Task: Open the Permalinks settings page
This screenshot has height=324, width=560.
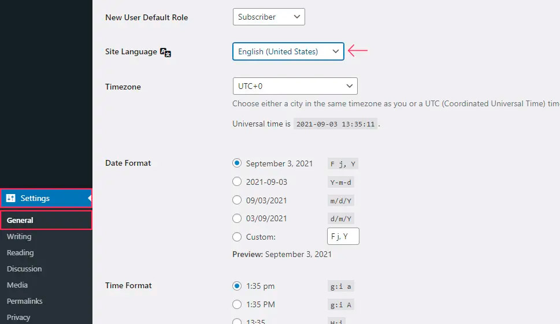Action: click(24, 301)
